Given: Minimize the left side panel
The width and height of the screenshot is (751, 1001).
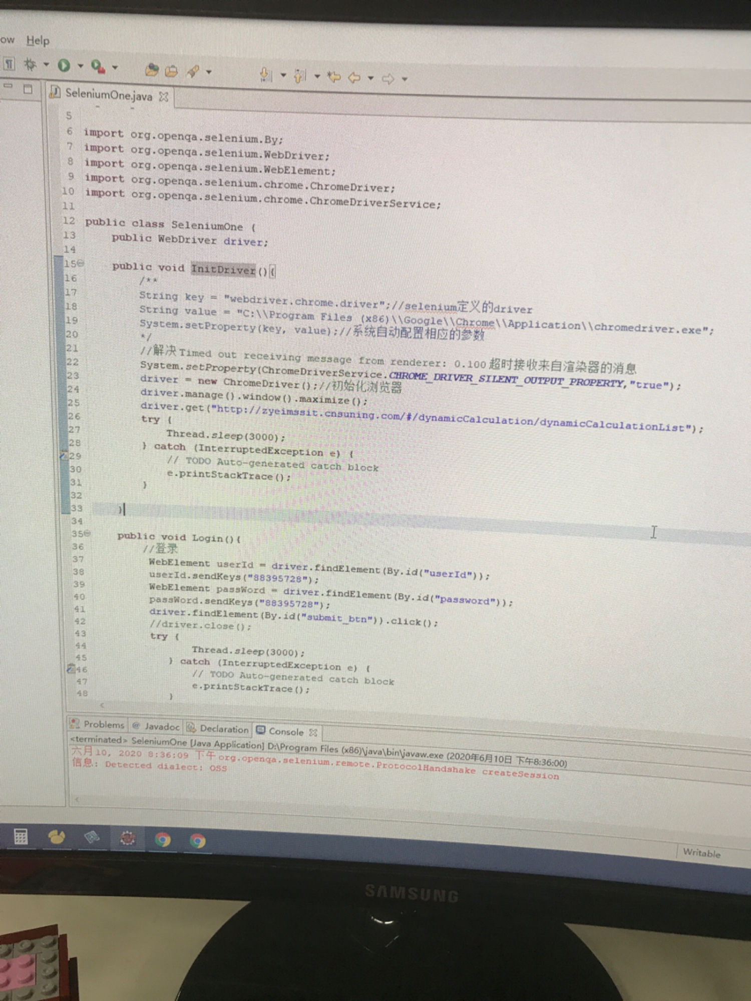Looking at the screenshot, I should pos(8,87).
